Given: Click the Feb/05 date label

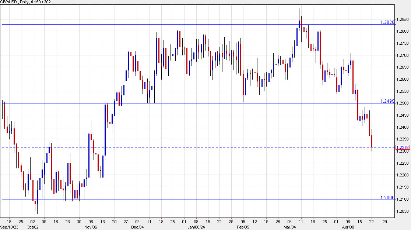Looking at the screenshot, I should point(242,227).
